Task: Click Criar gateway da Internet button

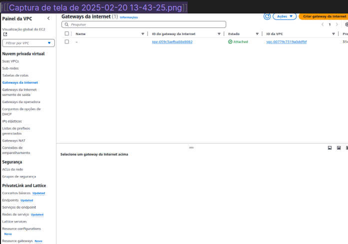Action: point(324,16)
